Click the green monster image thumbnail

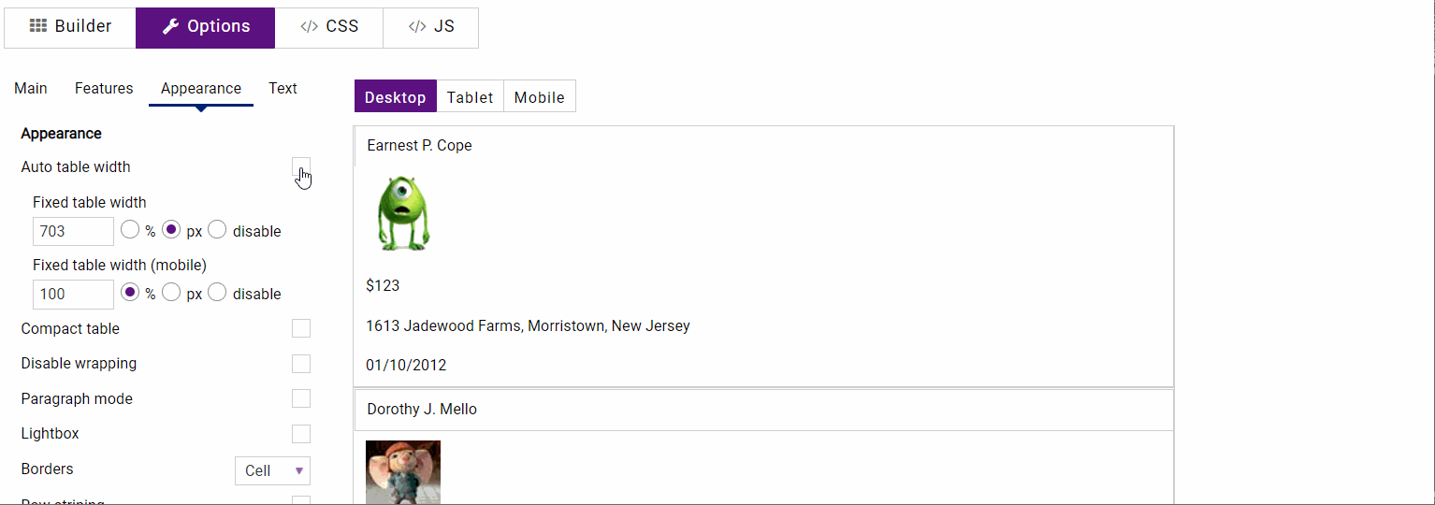pyautogui.click(x=400, y=212)
